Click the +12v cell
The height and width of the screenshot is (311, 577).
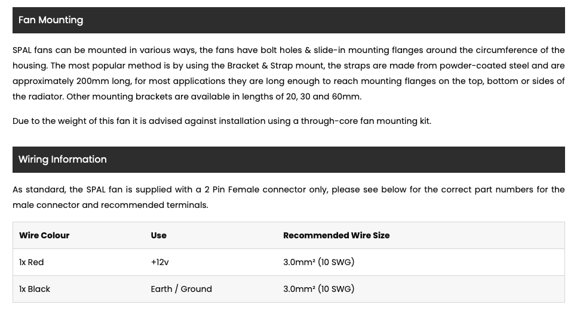[159, 262]
